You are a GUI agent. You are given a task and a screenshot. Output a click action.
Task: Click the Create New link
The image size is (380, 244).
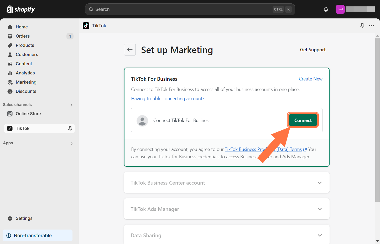pos(310,79)
